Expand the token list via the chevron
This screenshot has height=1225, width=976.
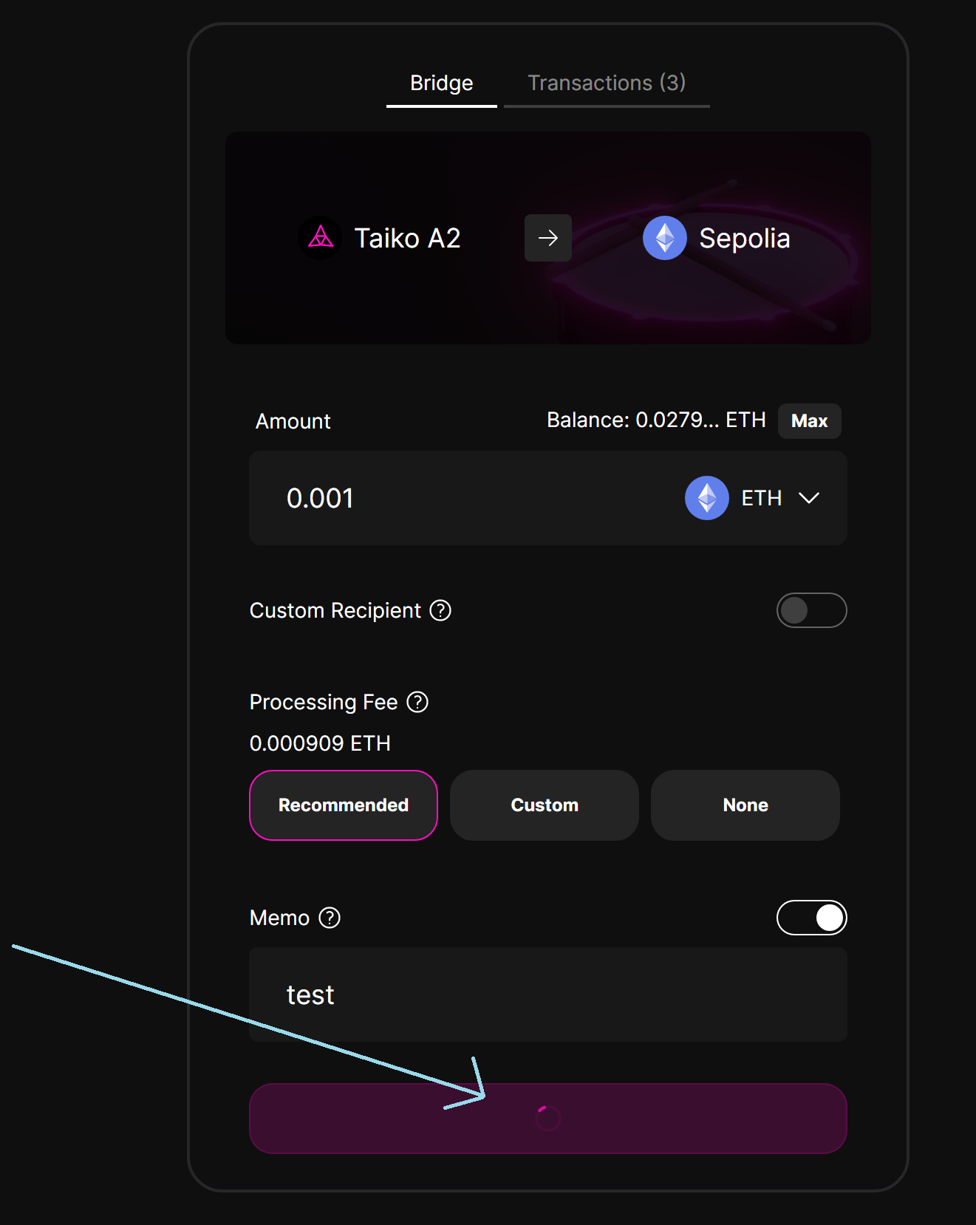coord(808,498)
